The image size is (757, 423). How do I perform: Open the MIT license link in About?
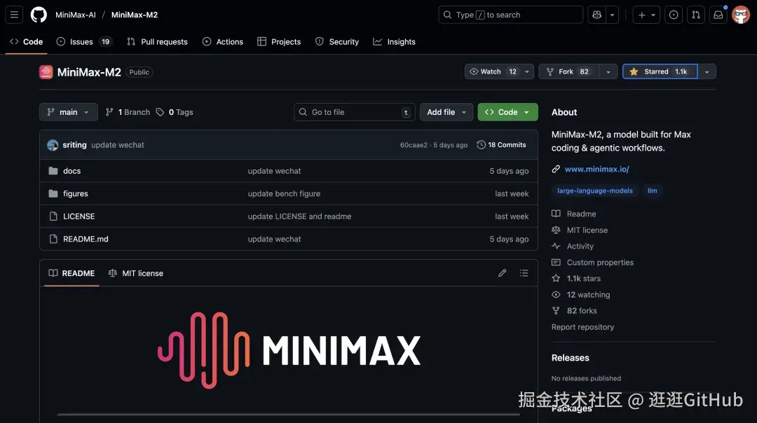580,230
